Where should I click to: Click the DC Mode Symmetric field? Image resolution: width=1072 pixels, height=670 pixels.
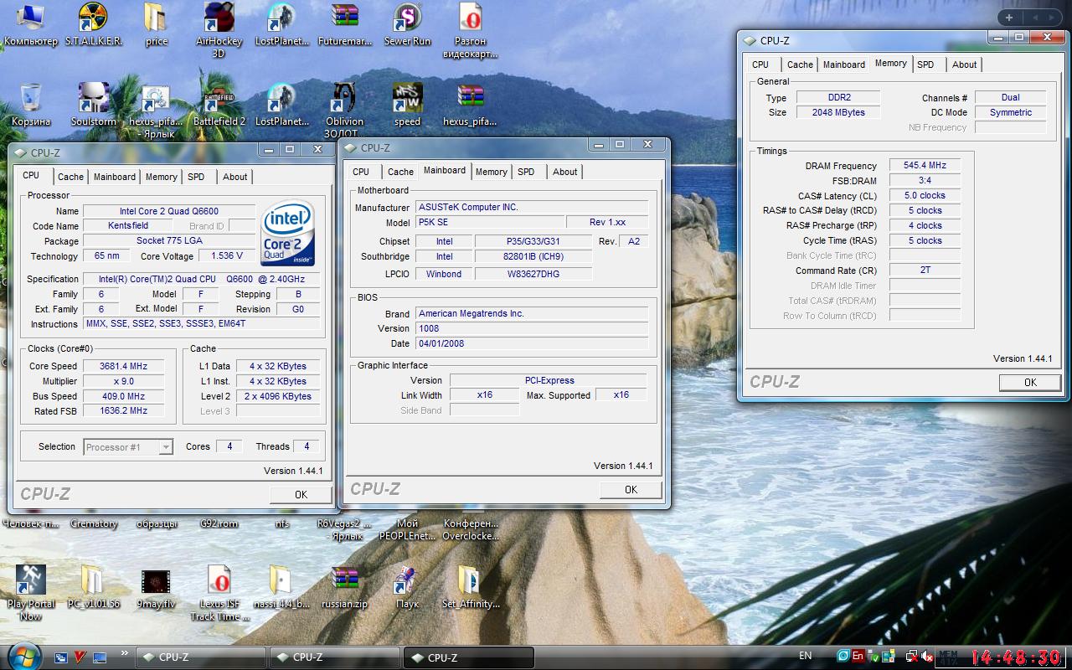tap(1011, 112)
